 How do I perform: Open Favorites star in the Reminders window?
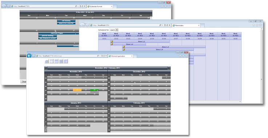(x=257, y=25)
